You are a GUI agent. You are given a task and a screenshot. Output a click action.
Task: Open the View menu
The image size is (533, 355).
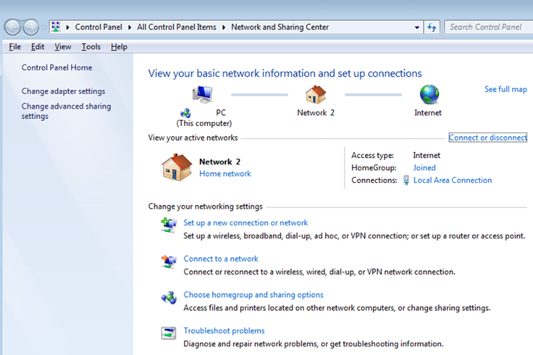pyautogui.click(x=63, y=47)
